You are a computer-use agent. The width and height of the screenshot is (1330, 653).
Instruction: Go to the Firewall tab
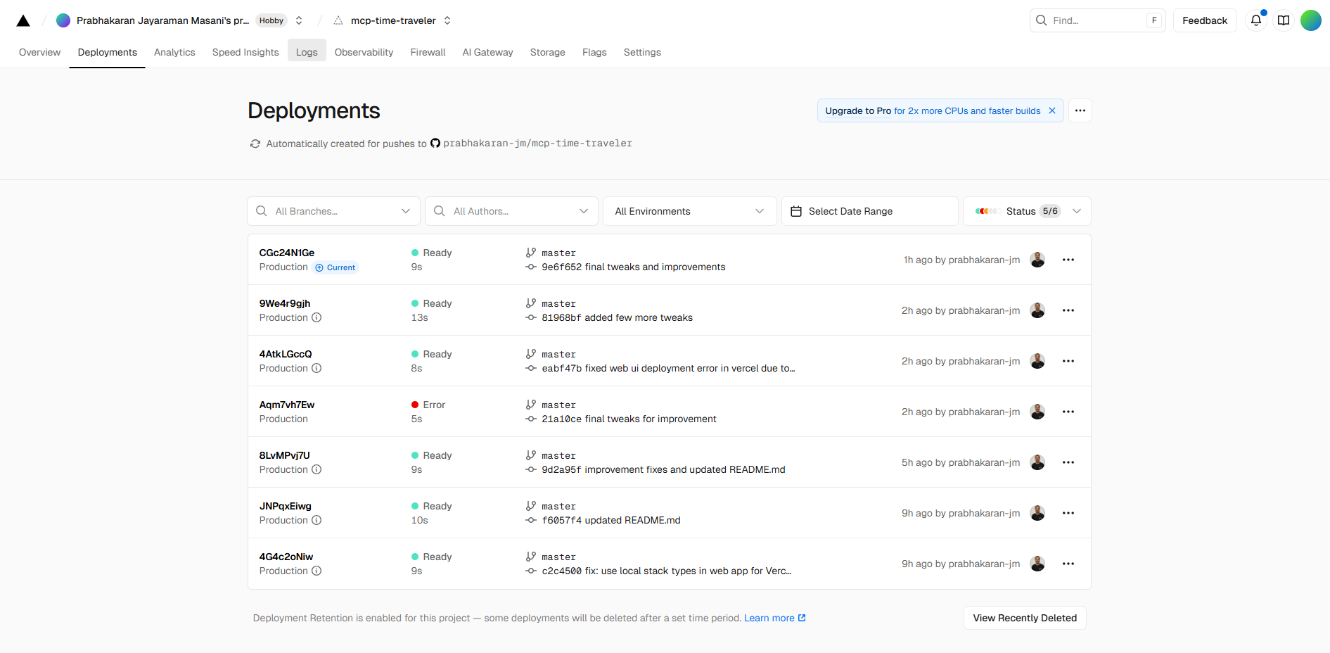click(x=428, y=52)
